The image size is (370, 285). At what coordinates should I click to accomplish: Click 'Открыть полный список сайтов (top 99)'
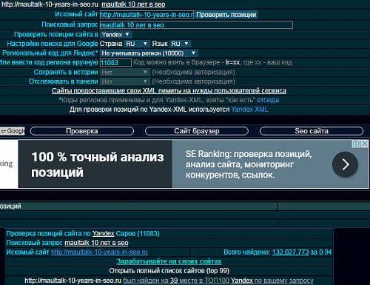coord(169,271)
